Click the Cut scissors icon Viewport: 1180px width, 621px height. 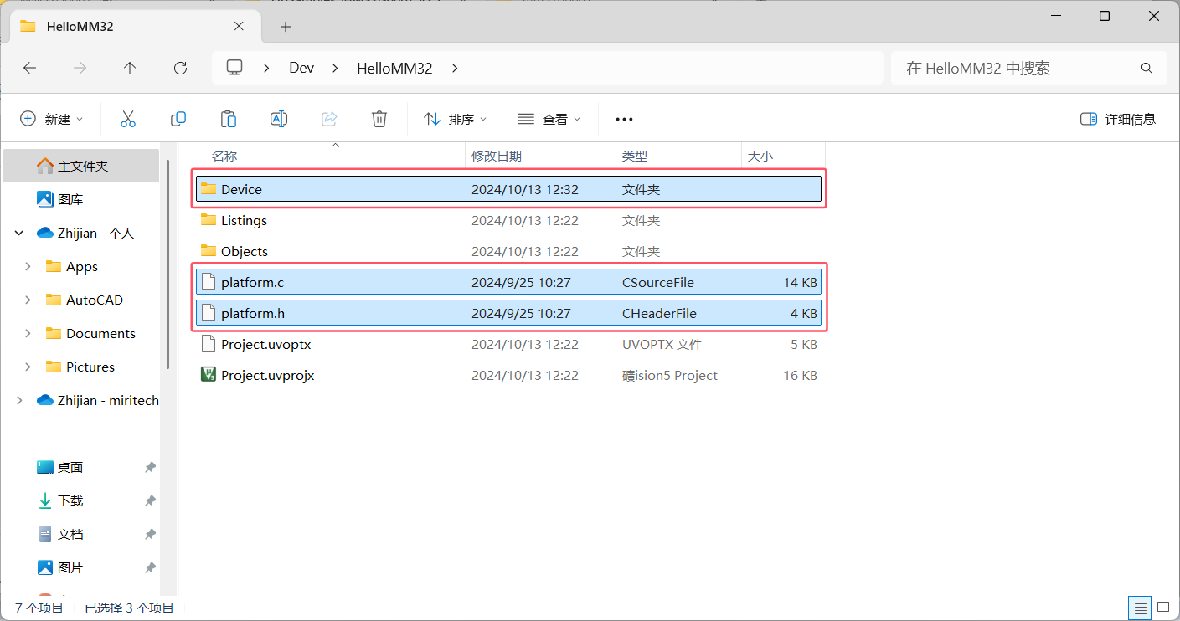click(128, 119)
